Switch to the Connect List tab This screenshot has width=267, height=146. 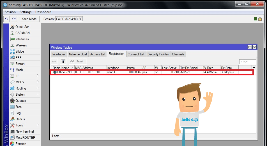136,54
